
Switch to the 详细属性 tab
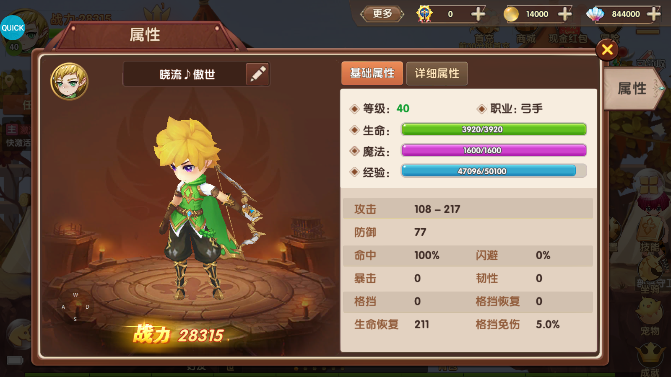point(437,74)
